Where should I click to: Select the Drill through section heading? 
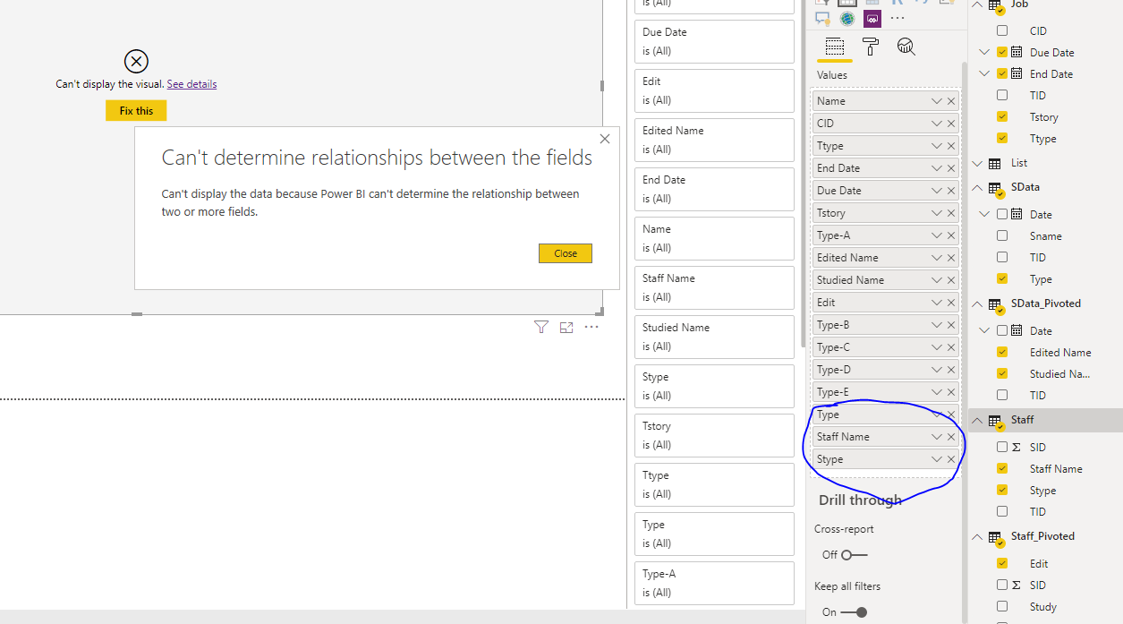click(860, 500)
